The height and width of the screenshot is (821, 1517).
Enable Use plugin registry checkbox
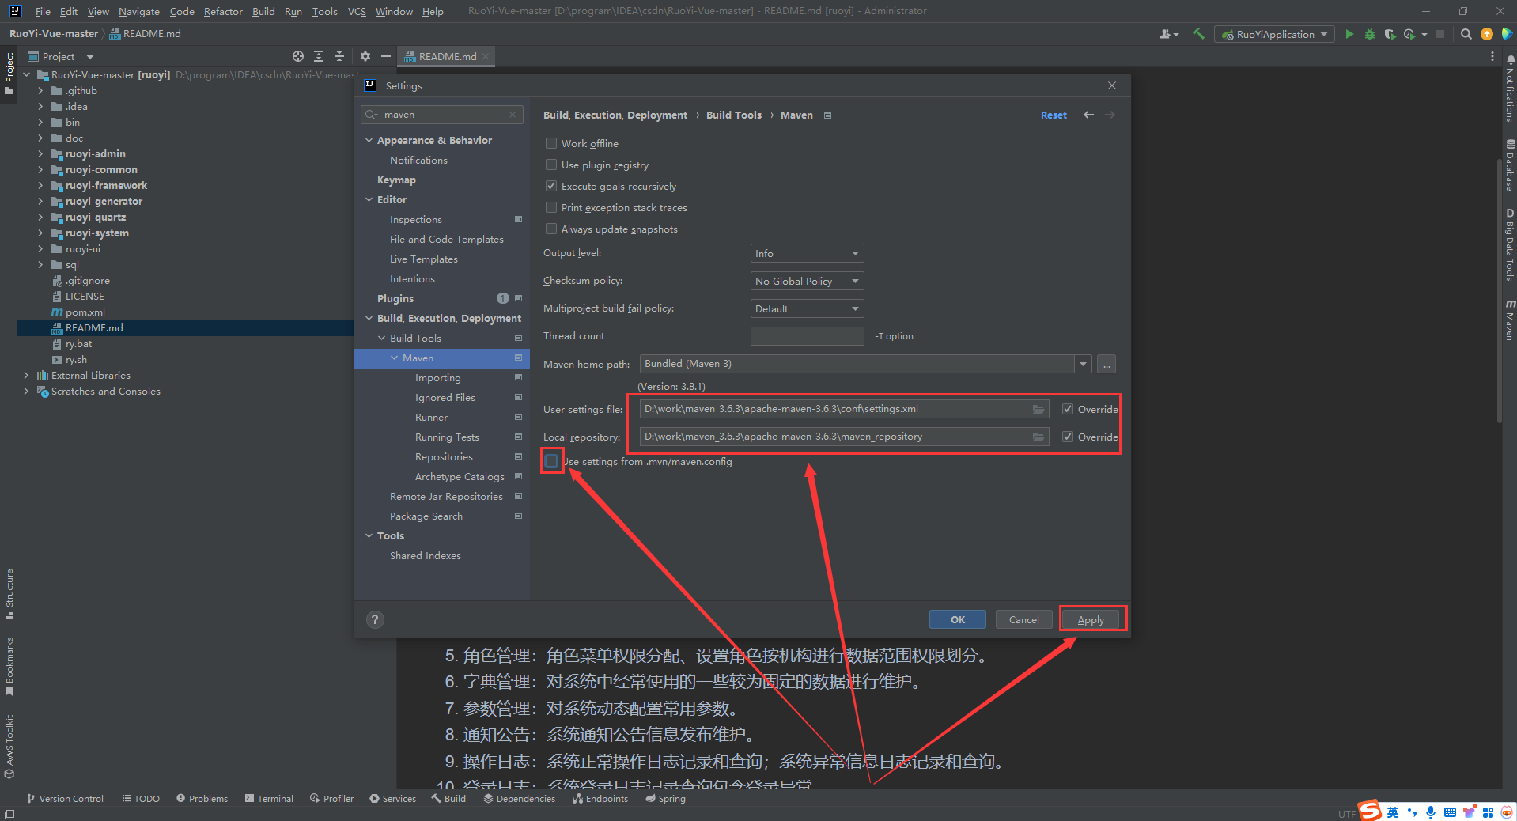tap(551, 165)
